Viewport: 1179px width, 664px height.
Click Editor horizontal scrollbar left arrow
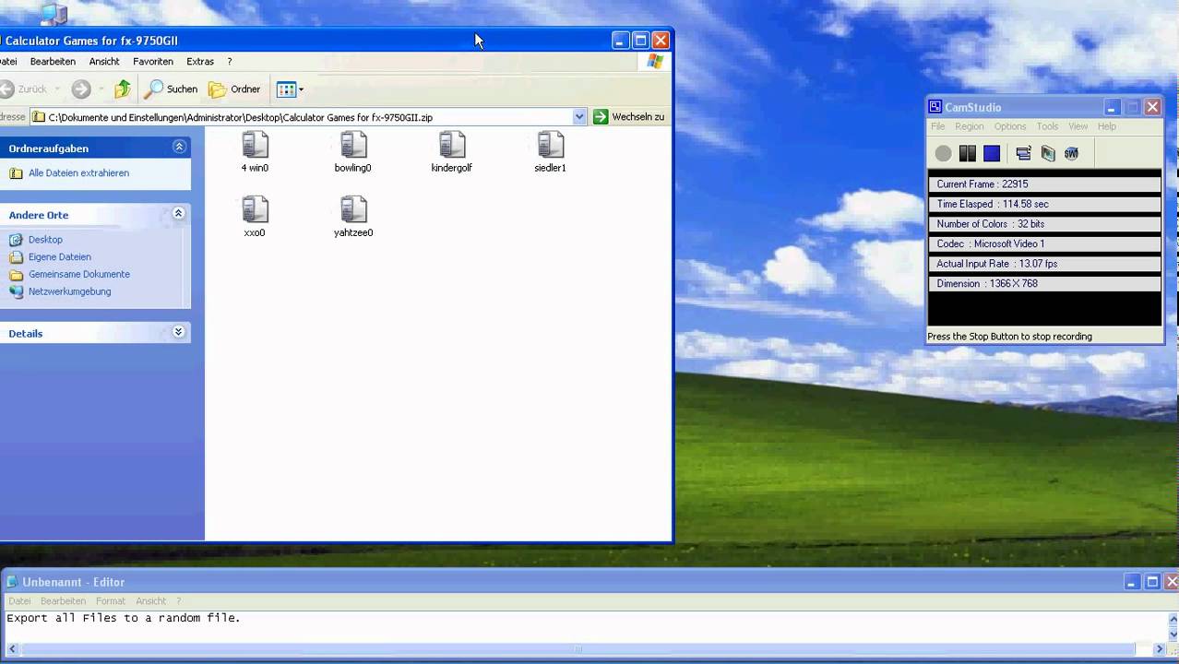coord(12,649)
